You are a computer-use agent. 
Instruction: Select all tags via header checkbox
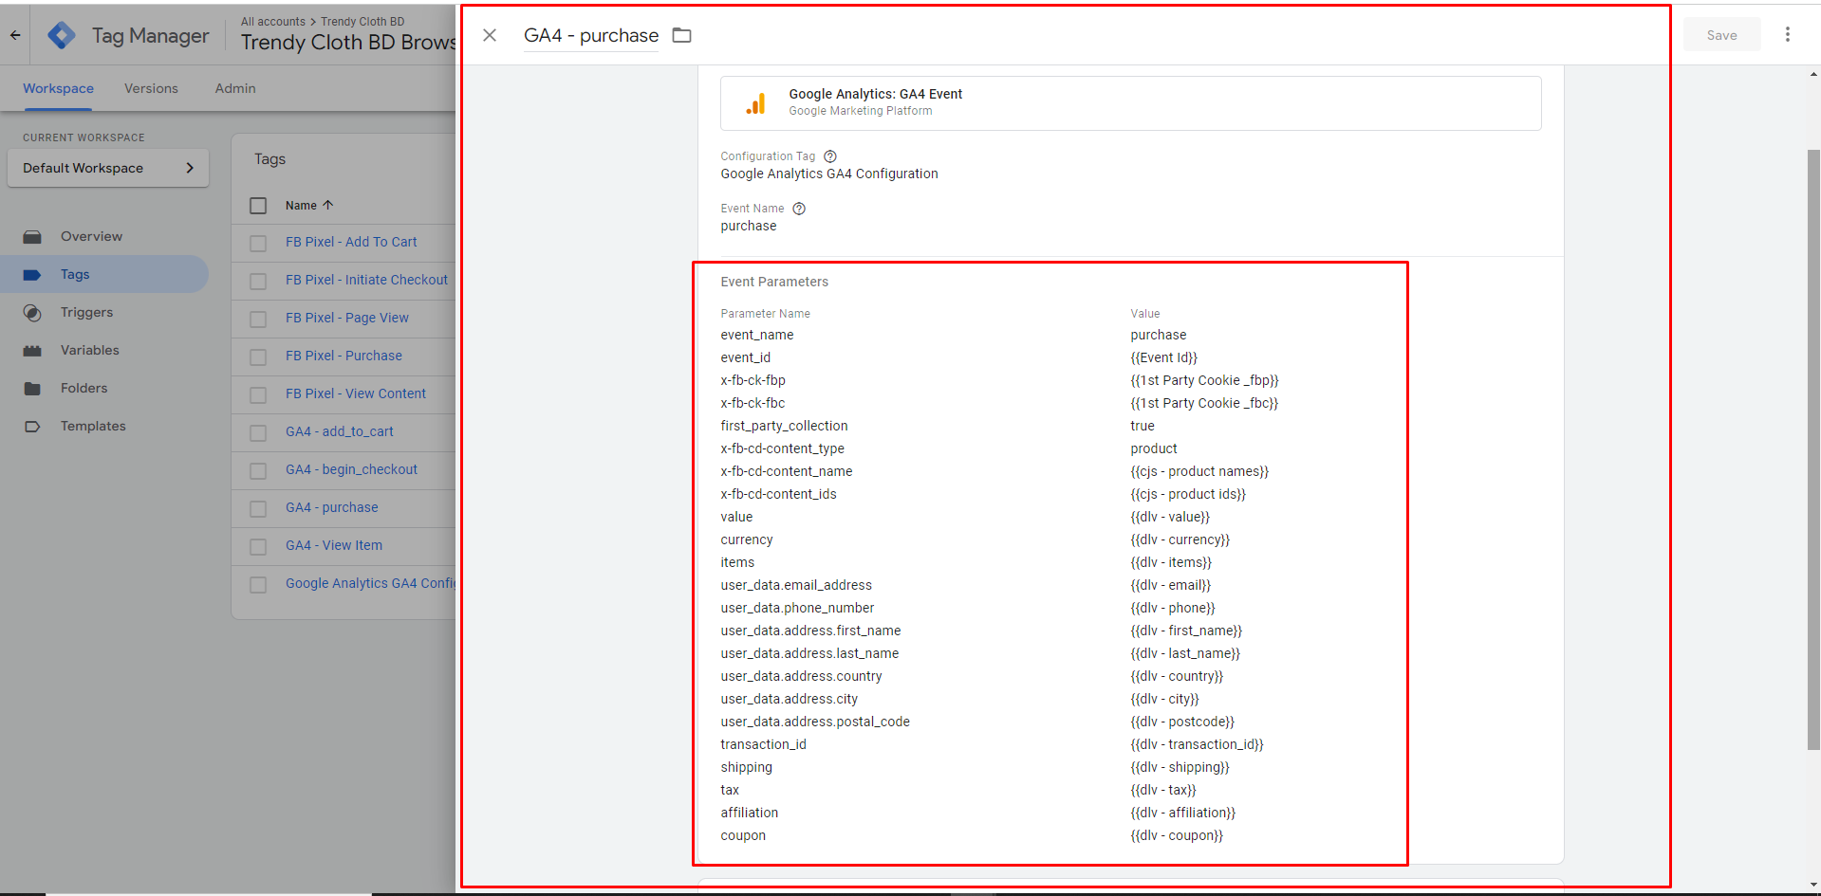coord(257,205)
